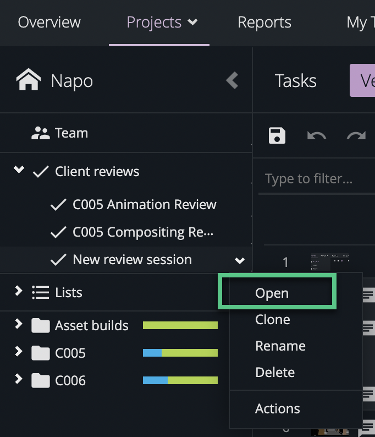Choose Delete from the context menu
Viewport: 375px width, 437px height.
275,373
